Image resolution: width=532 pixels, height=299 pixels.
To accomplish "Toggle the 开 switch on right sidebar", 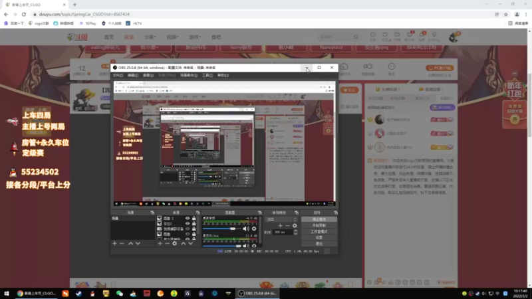I will pos(515,120).
